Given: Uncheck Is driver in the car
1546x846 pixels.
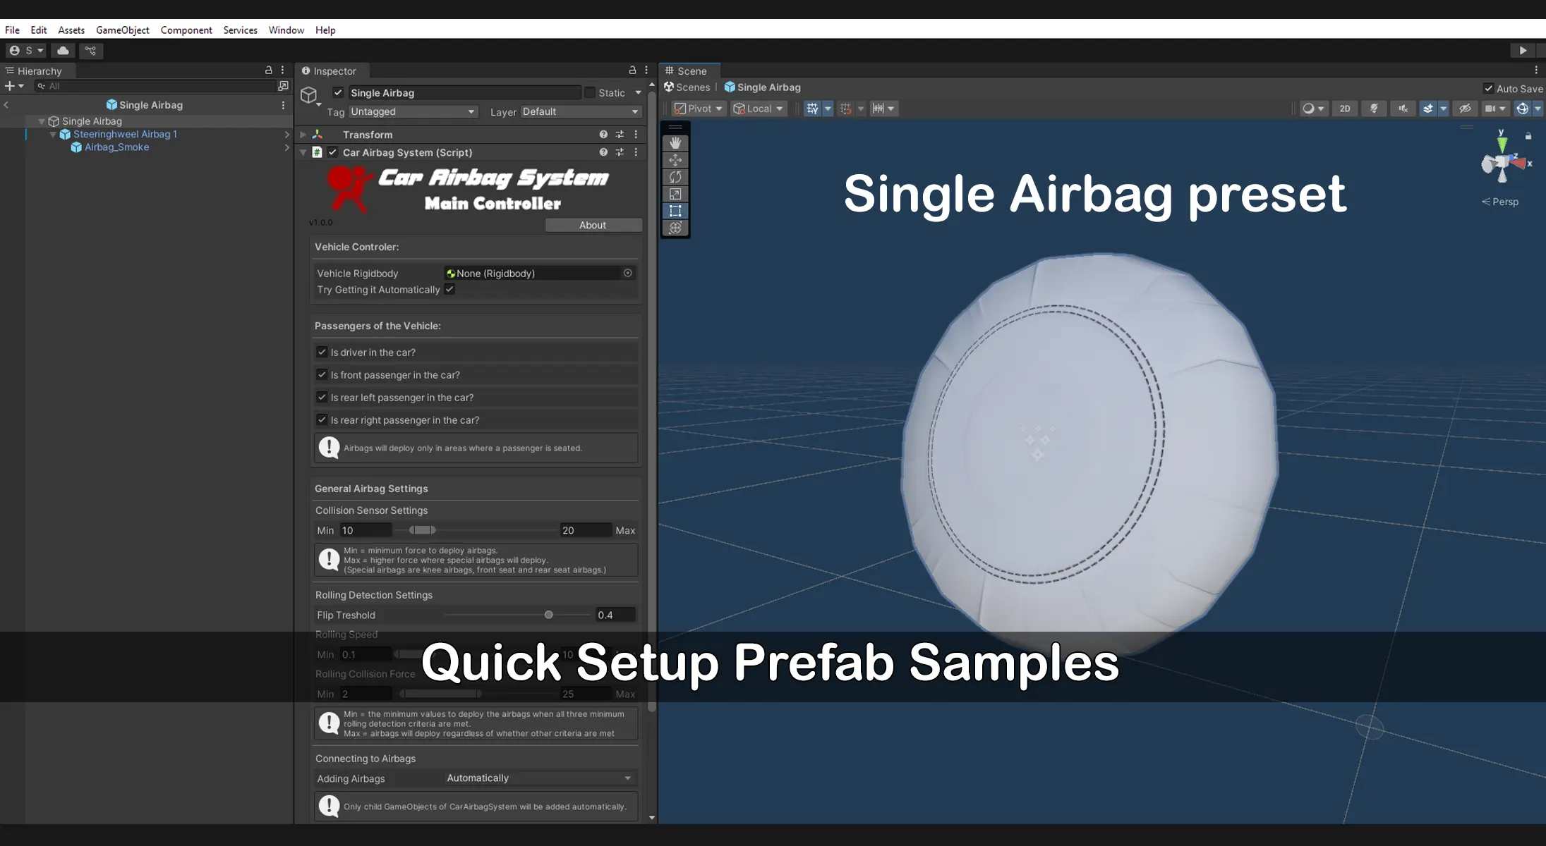Looking at the screenshot, I should click(322, 352).
